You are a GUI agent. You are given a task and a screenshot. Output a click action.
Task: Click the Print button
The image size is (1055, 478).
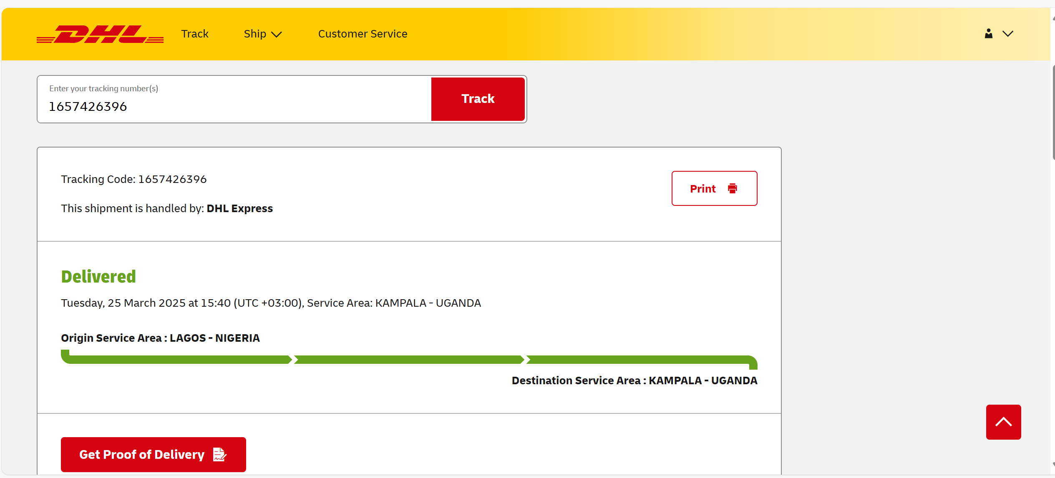(714, 188)
